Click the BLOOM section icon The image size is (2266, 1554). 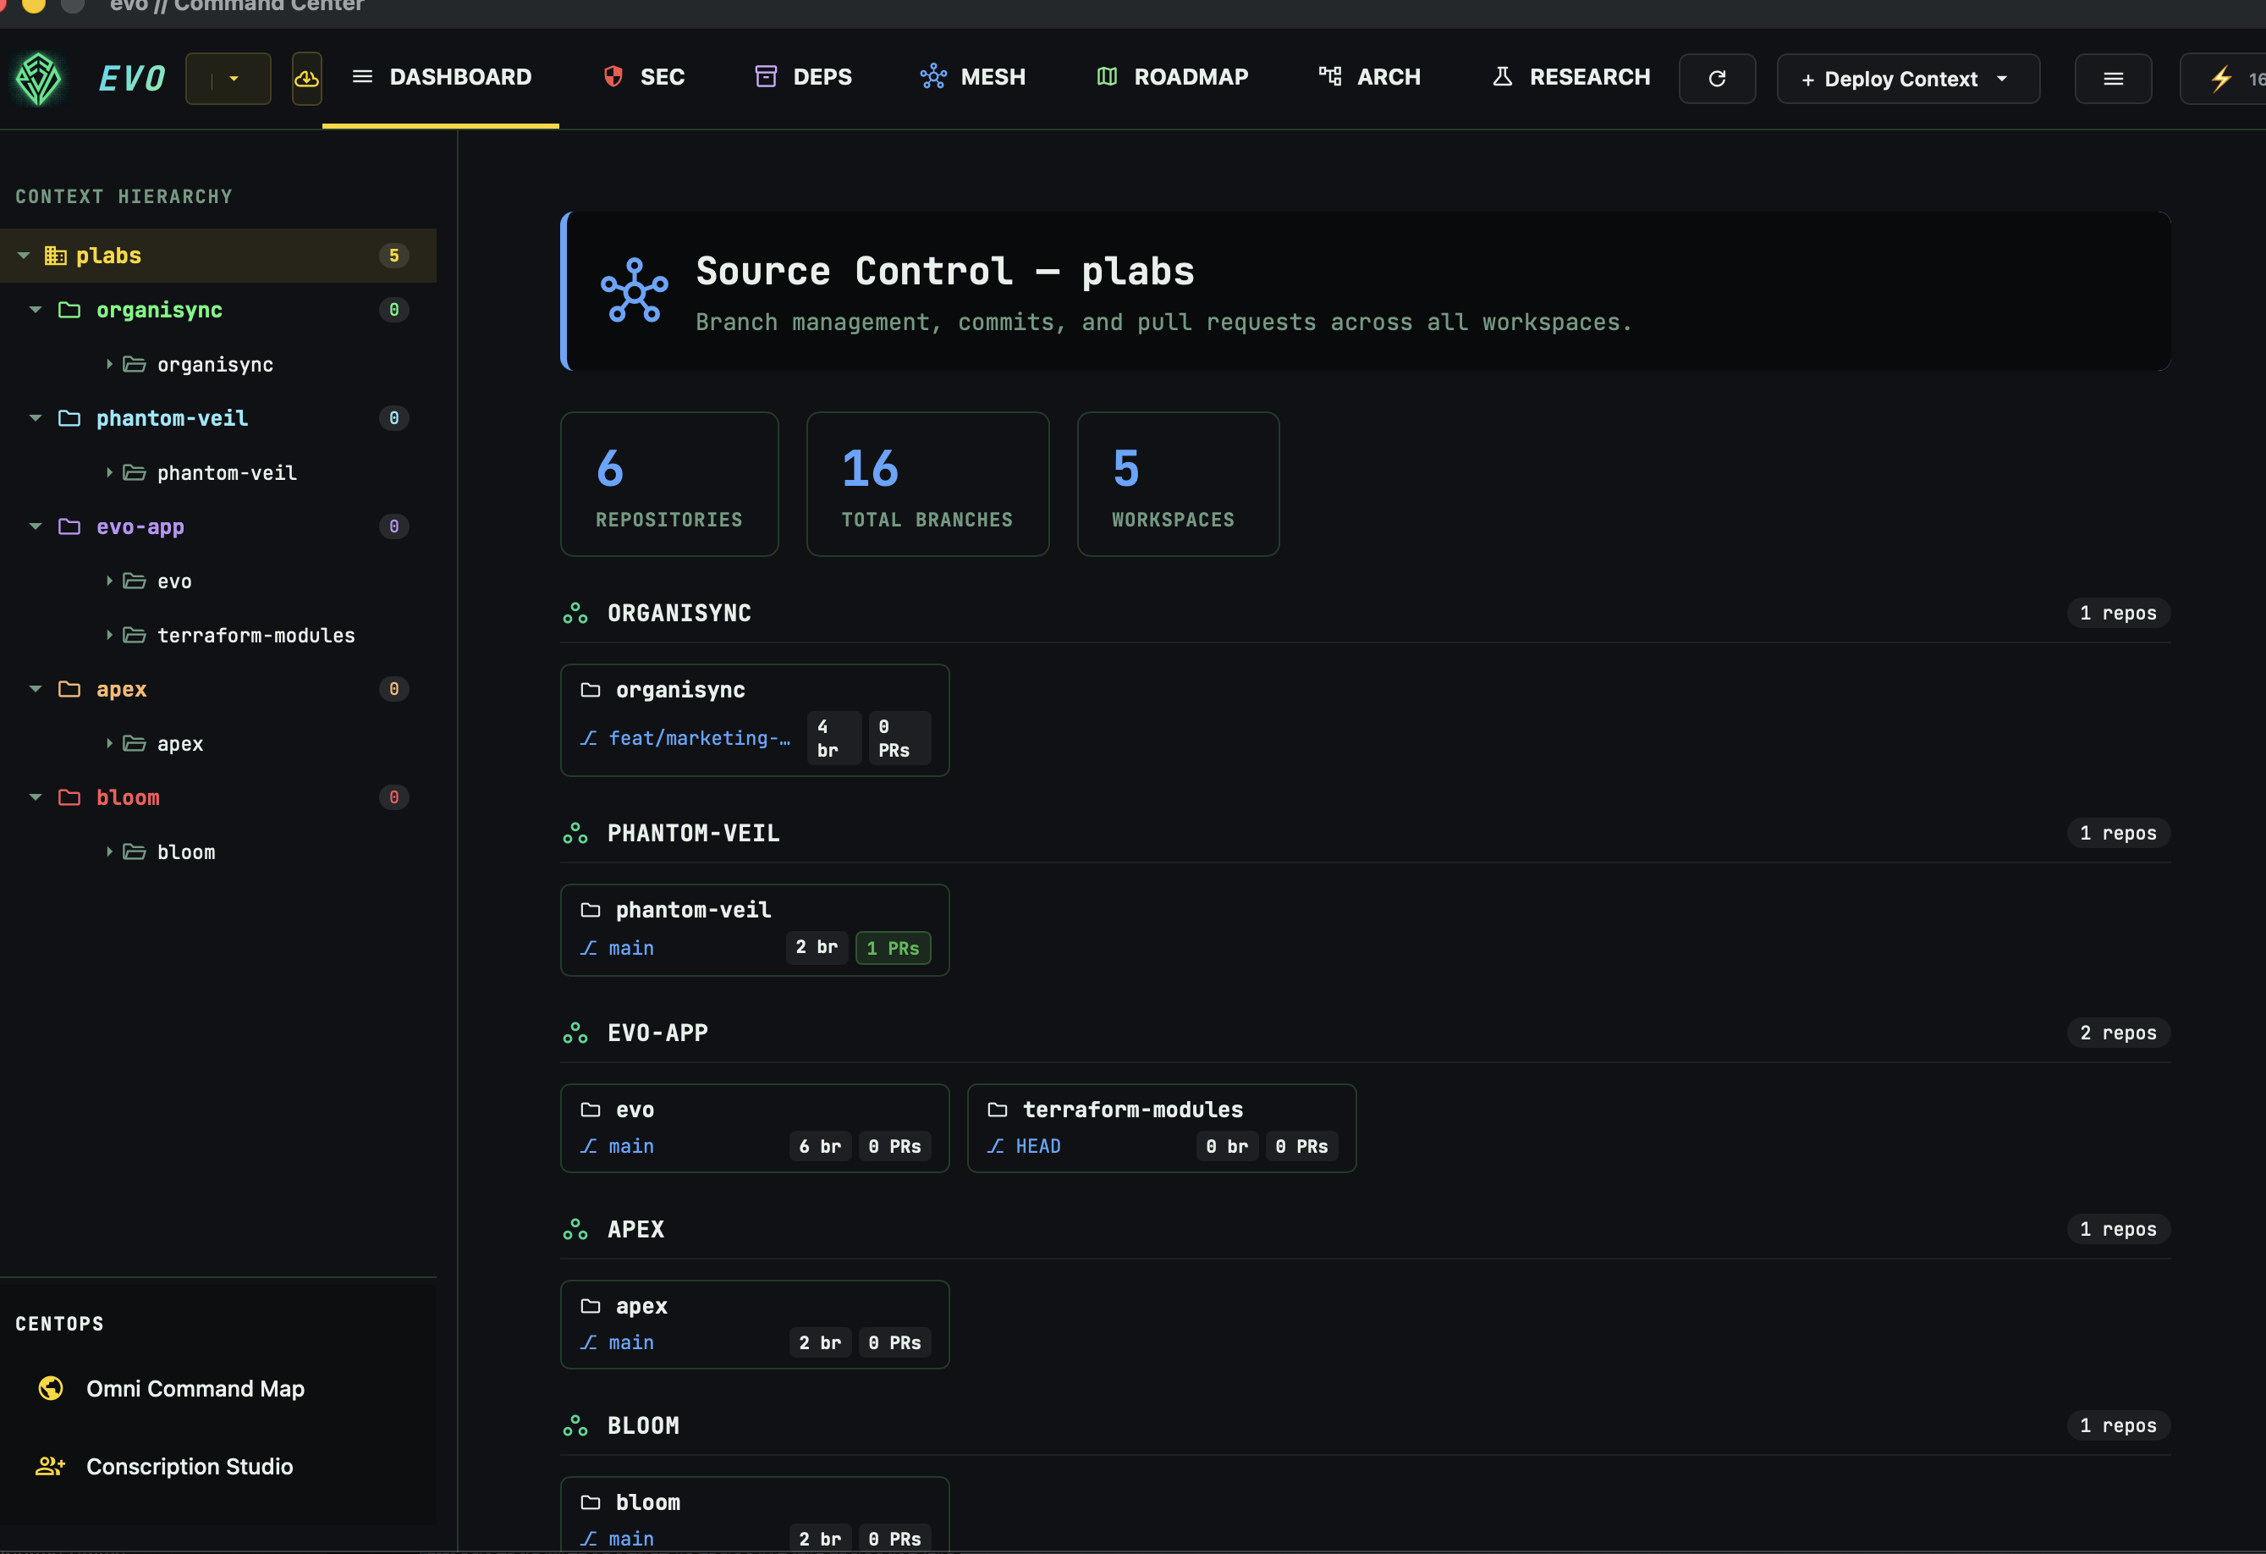click(x=575, y=1425)
